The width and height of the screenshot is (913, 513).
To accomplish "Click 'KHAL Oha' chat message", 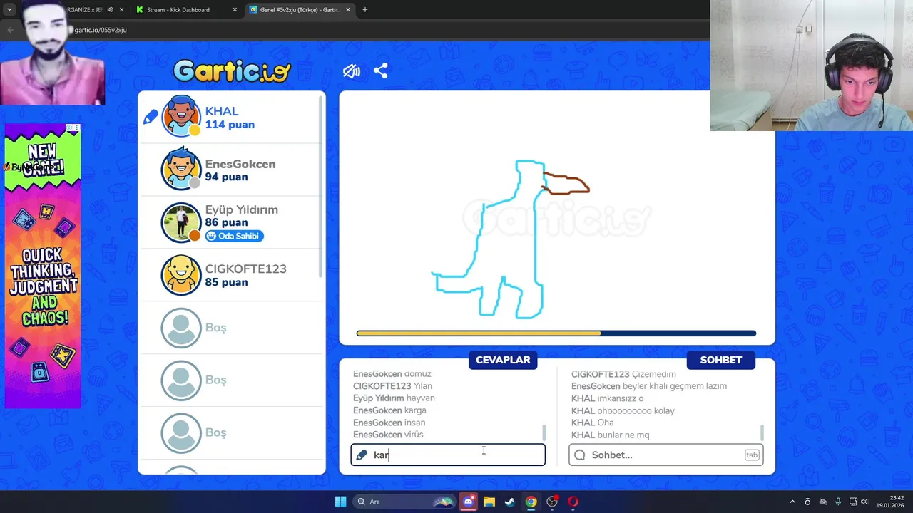I will pos(592,423).
